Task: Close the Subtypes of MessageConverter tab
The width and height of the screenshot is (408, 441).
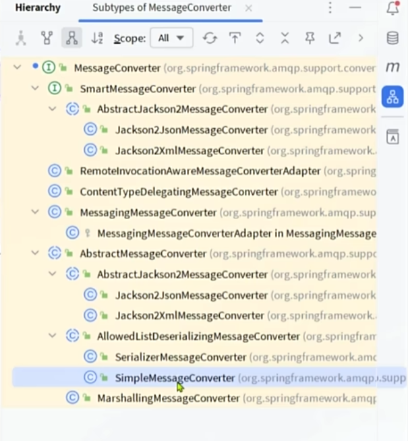Action: coord(248,8)
